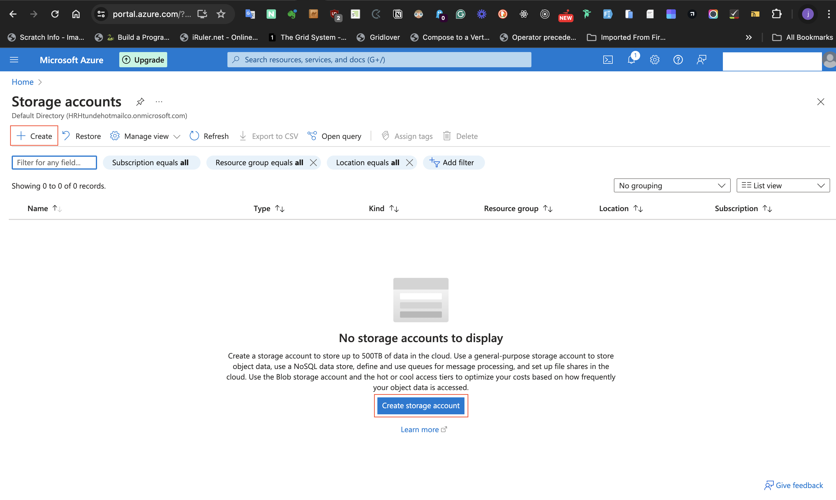Open the List view dropdown
Viewport: 836px width, 500px height.
783,185
